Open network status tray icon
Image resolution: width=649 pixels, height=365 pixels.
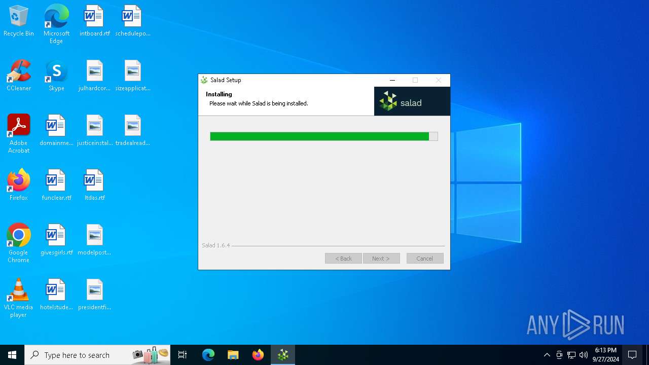click(571, 355)
